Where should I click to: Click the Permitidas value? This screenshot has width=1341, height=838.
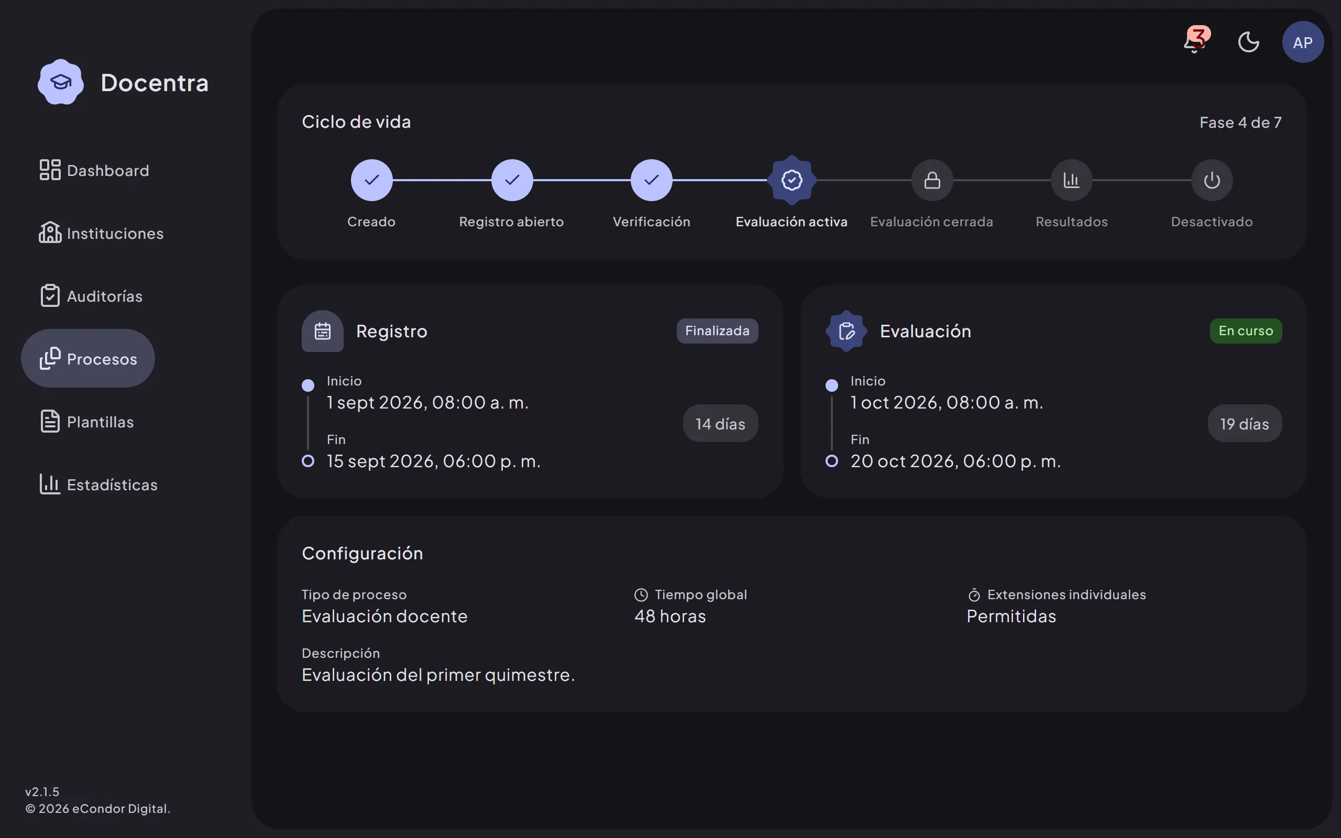[x=1012, y=616]
